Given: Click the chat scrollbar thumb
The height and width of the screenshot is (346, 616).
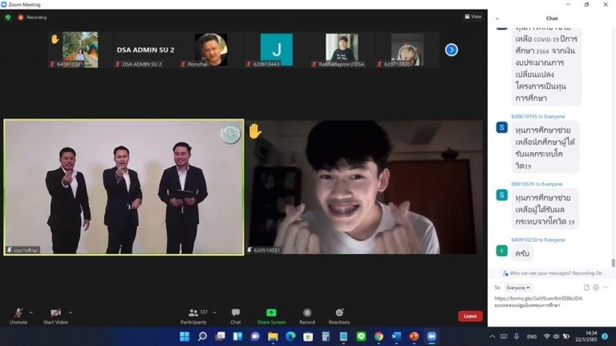Looking at the screenshot, I should point(613,262).
